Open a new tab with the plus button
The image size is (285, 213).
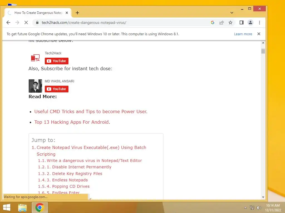click(77, 13)
